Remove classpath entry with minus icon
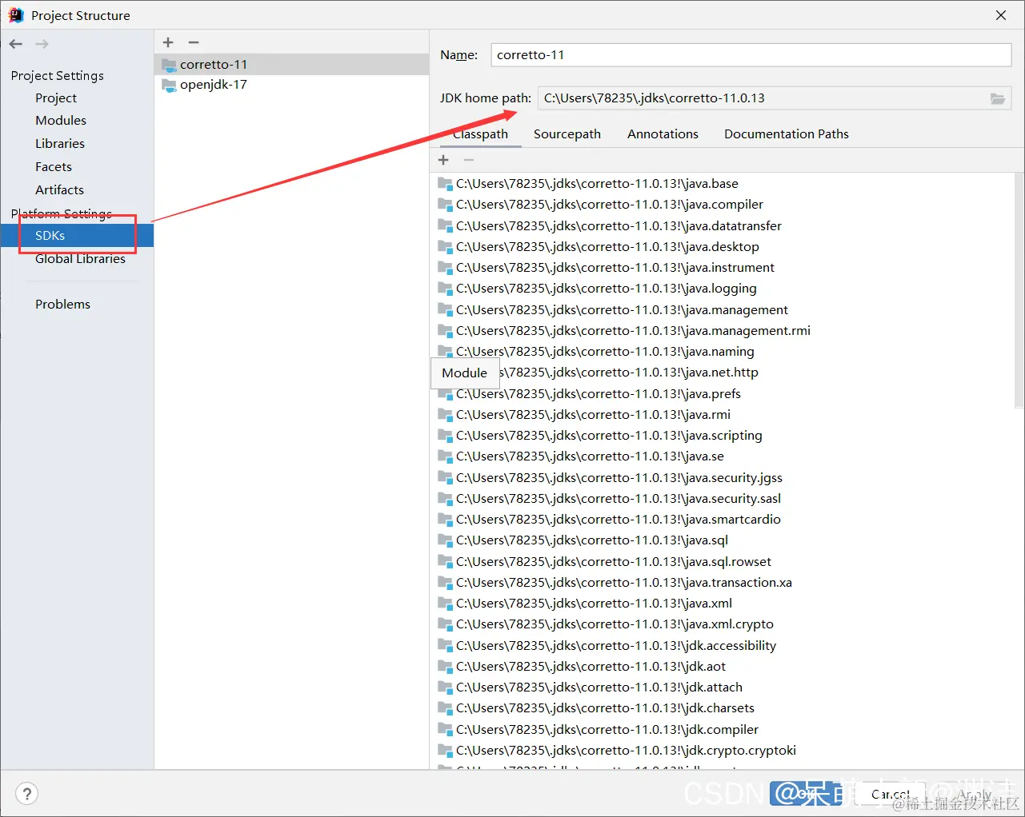 point(469,160)
